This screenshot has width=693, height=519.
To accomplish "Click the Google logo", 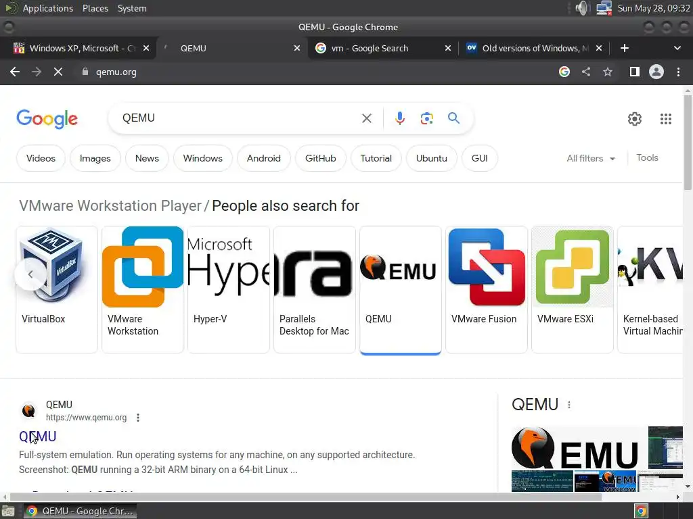I will (x=47, y=119).
